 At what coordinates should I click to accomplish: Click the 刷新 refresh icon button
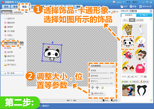pos(125,81)
